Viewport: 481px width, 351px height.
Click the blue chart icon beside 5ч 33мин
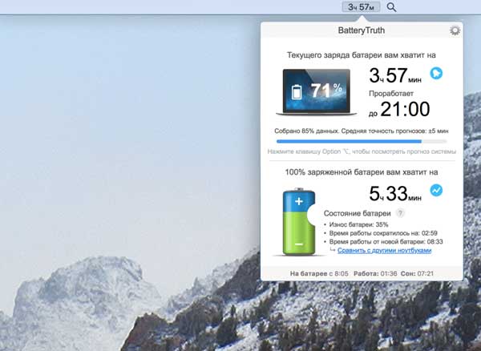(436, 191)
